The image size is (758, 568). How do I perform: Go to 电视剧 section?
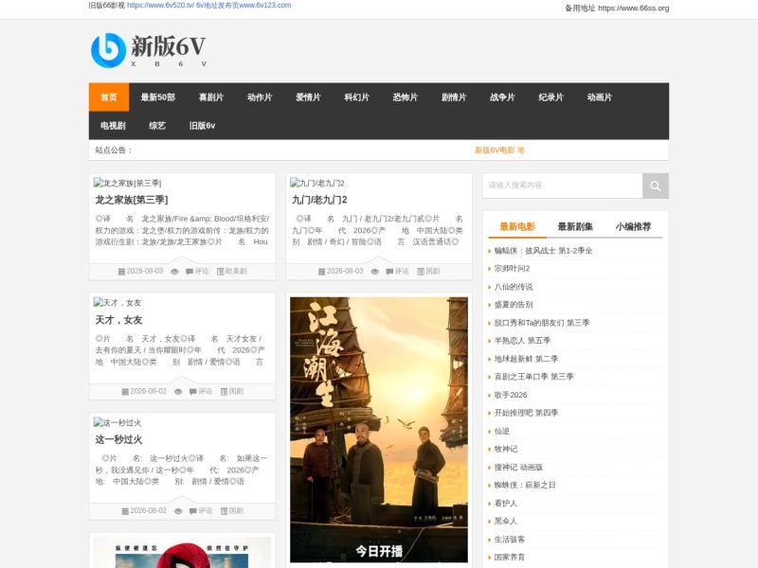click(x=113, y=126)
